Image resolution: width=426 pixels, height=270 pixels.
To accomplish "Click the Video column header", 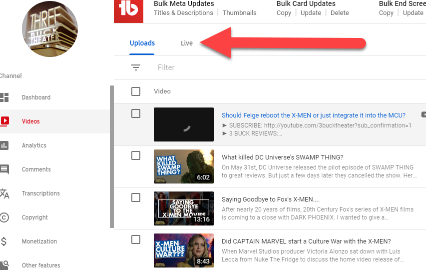I will coord(162,91).
